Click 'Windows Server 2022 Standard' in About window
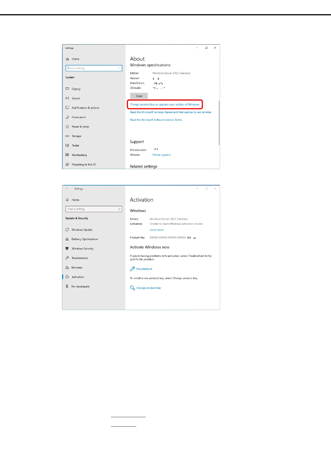 coord(171,73)
